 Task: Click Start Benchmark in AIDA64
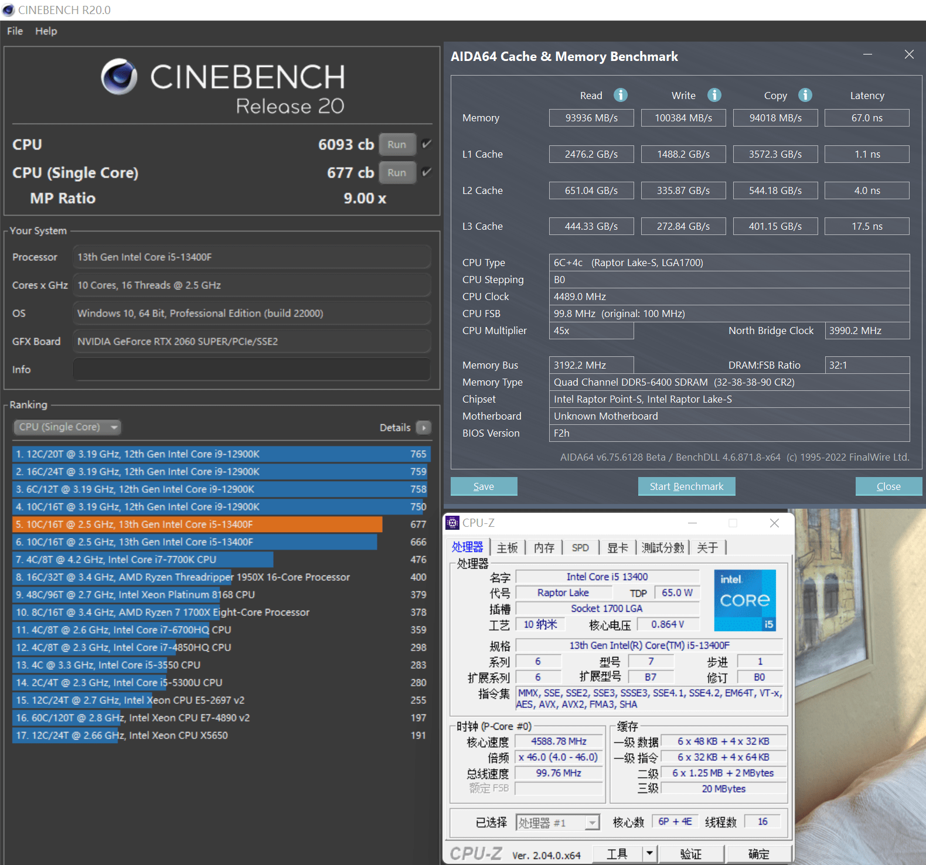click(x=687, y=486)
